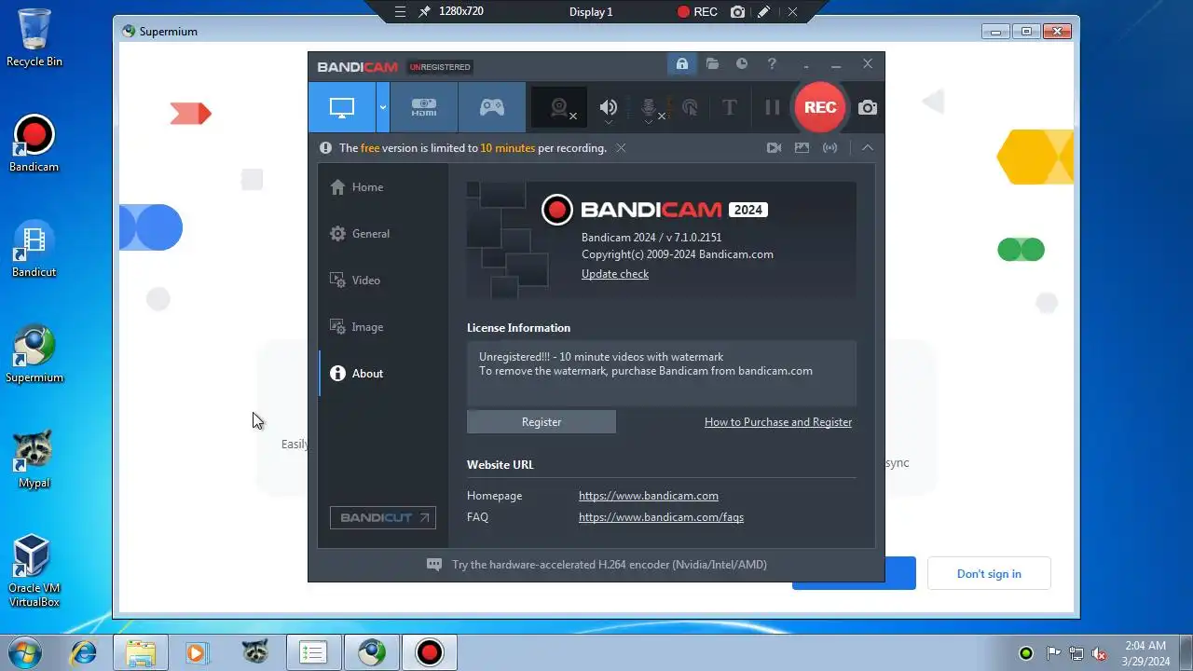
Task: Open output folder icon in title bar
Action: 712,64
